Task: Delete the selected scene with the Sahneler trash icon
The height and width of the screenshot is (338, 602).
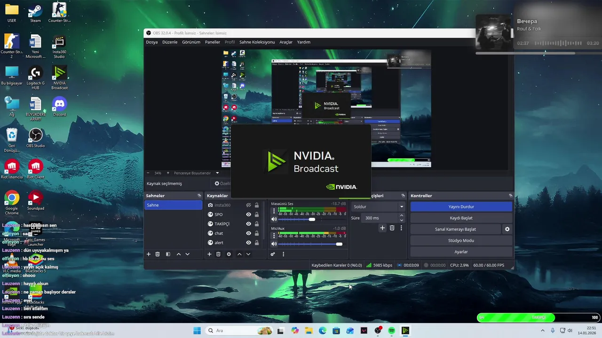Action: (x=158, y=254)
